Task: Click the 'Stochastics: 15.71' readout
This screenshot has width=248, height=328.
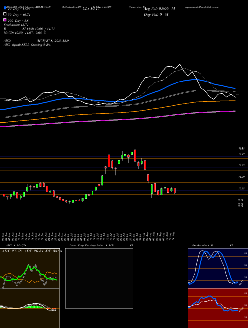Action: coord(16,25)
